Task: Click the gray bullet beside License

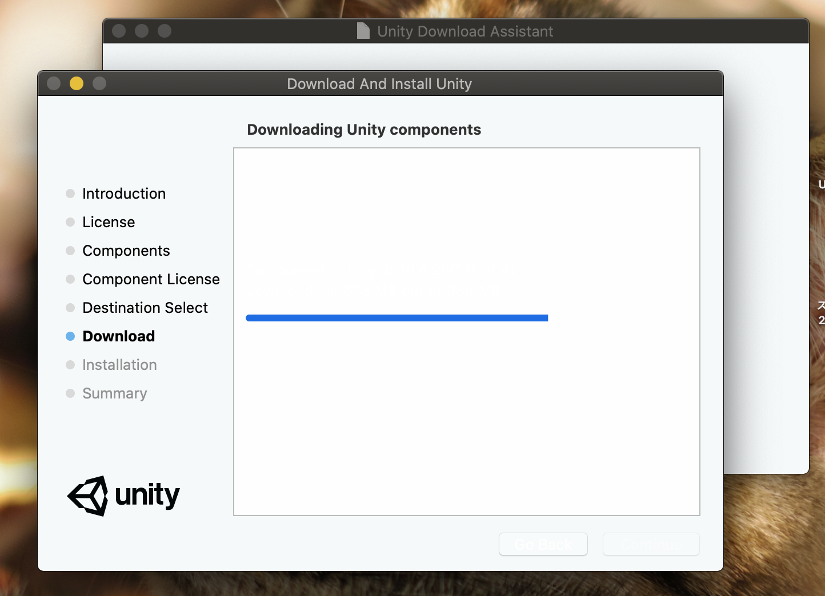Action: coord(70,222)
